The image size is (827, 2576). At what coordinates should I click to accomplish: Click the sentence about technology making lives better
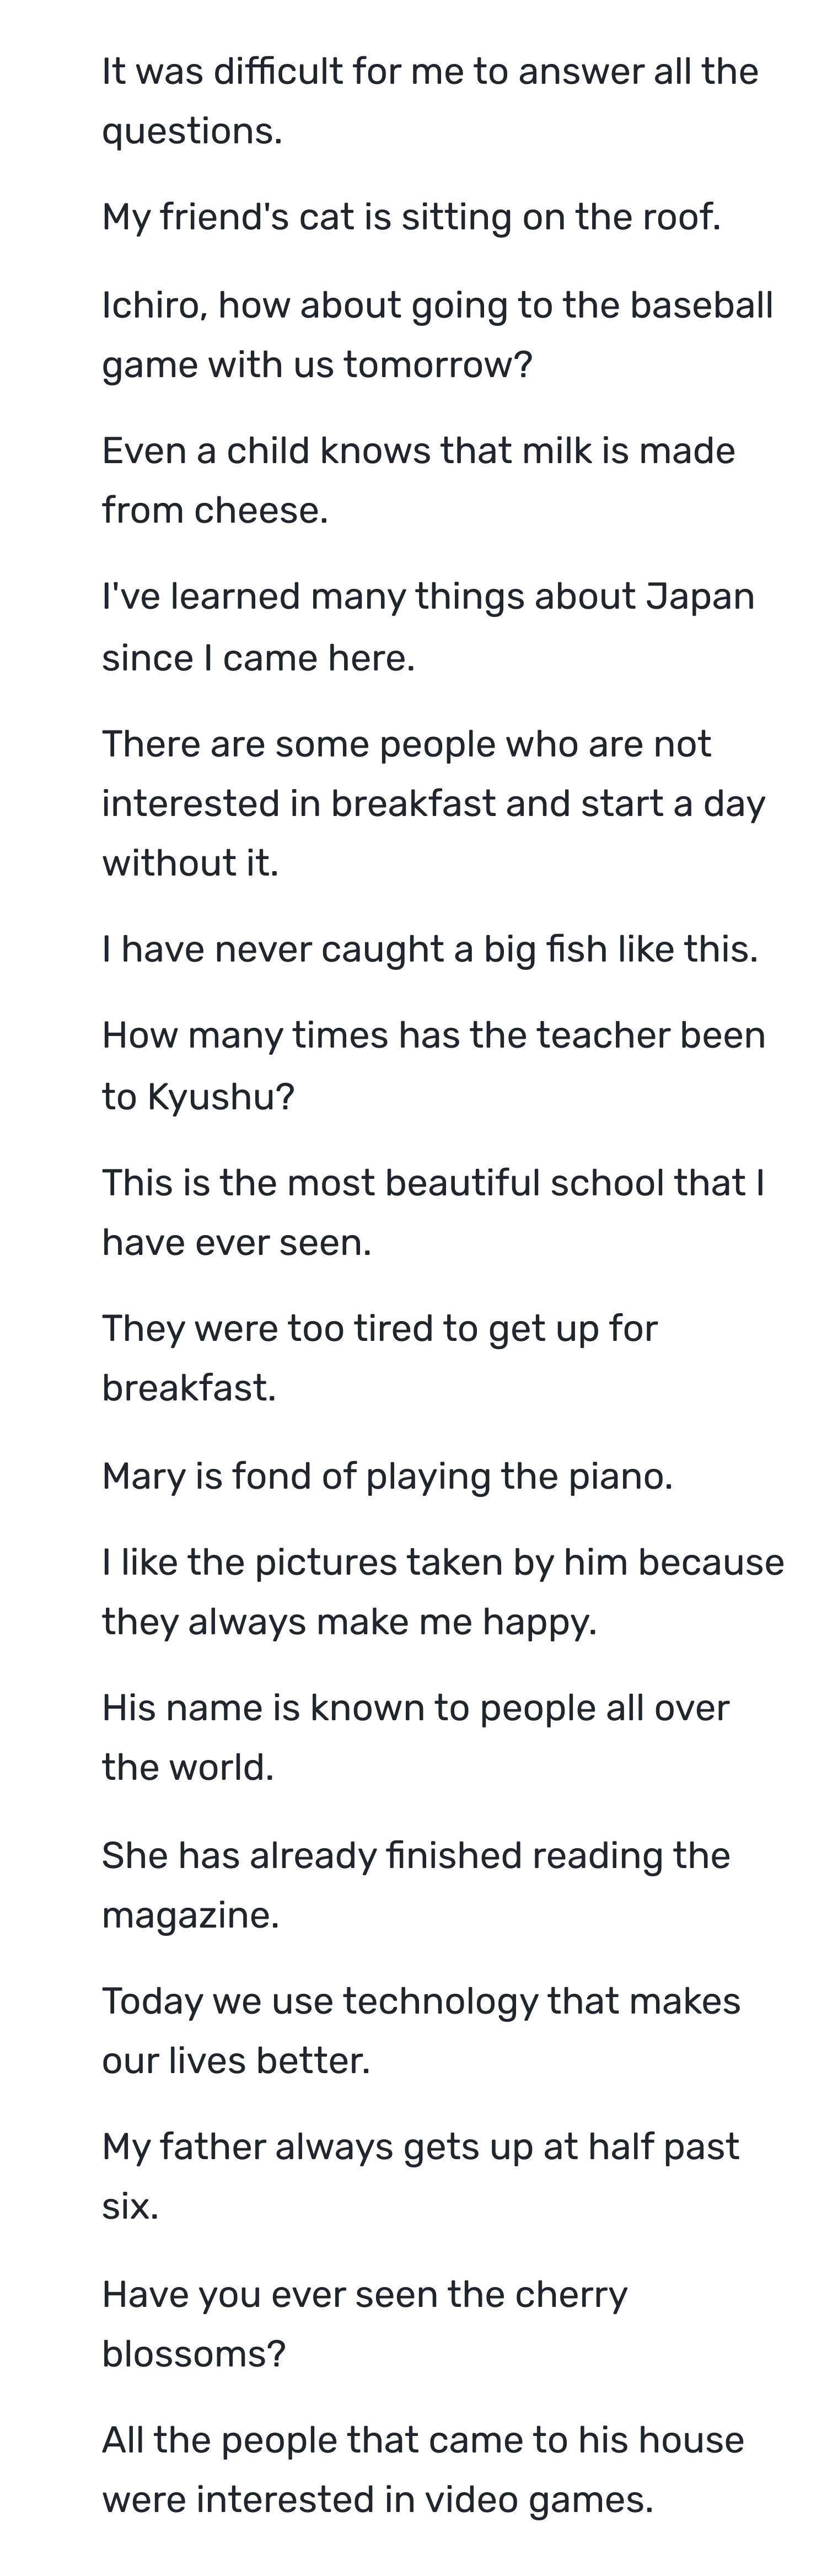421,2031
